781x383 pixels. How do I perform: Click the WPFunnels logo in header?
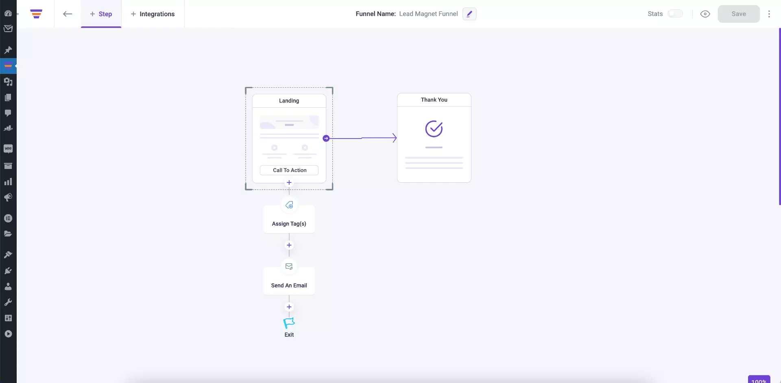[x=36, y=14]
